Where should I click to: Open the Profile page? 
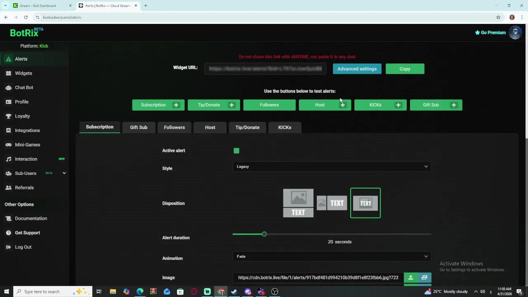pos(34,102)
